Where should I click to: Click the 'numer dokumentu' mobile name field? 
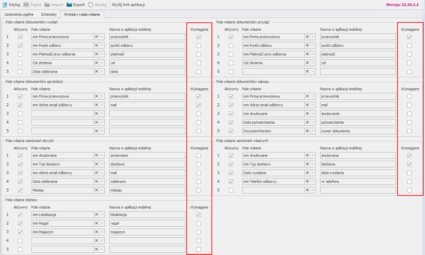coord(358,131)
